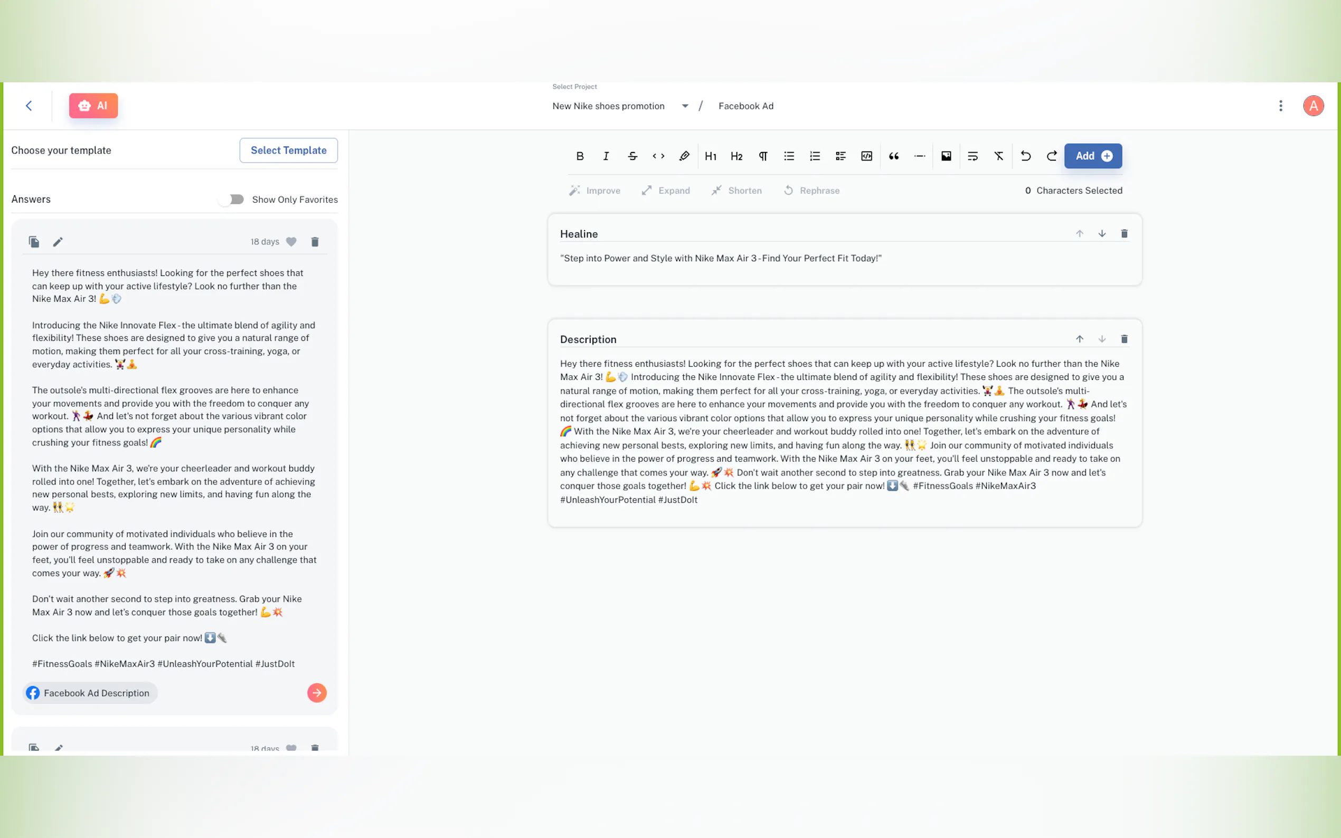Apply Heading 2 style
Image resolution: width=1341 pixels, height=838 pixels.
[736, 156]
